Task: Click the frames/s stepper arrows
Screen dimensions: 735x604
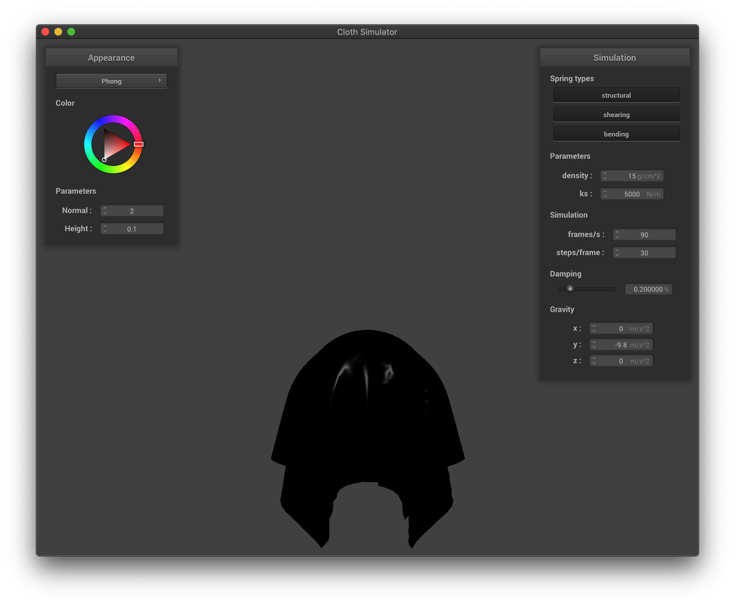Action: [x=617, y=234]
